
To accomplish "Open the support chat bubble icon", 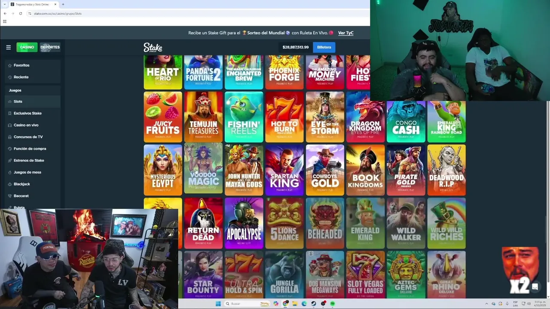I will (x=535, y=287).
